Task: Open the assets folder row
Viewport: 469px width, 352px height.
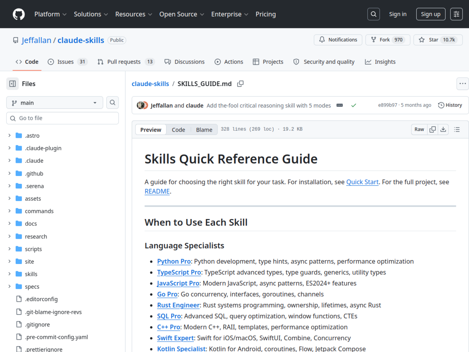Action: point(63,198)
